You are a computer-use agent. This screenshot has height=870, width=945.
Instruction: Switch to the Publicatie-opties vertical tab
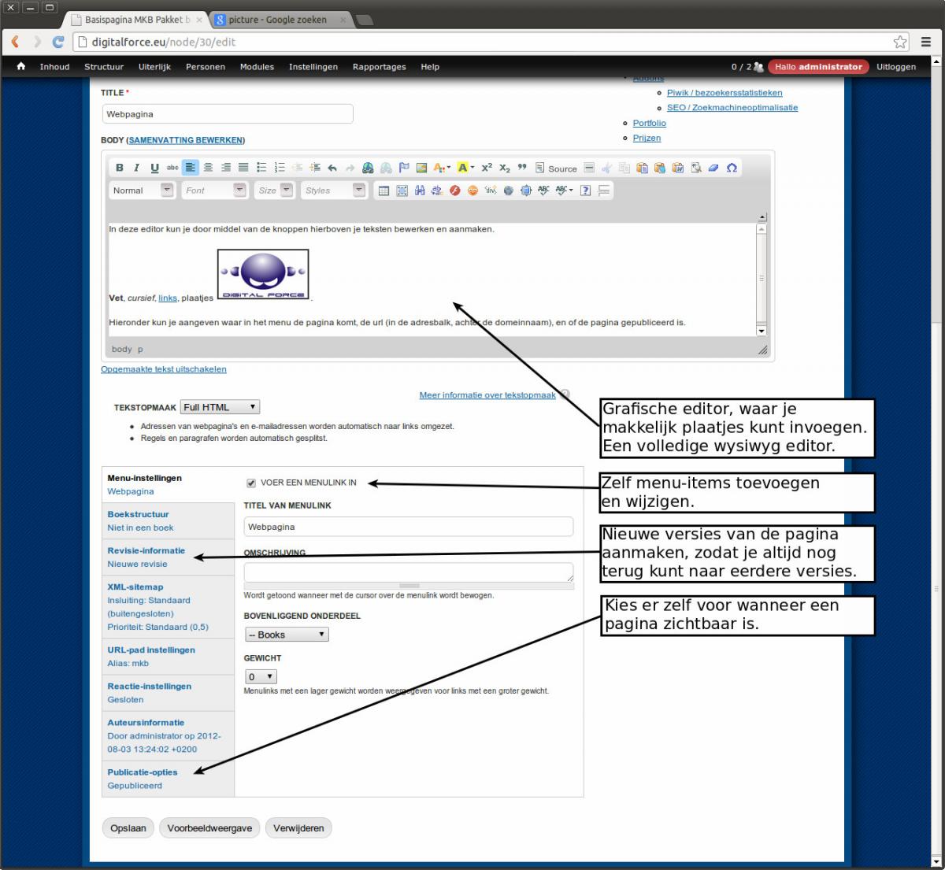(x=143, y=772)
